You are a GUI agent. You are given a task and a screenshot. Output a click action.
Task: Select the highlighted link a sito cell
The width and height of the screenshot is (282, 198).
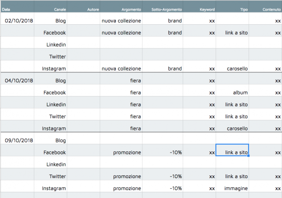click(x=232, y=150)
